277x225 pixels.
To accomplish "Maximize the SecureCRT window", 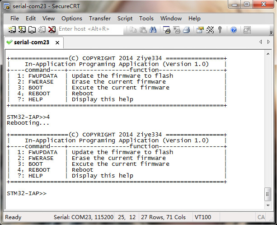I will tap(247, 4).
